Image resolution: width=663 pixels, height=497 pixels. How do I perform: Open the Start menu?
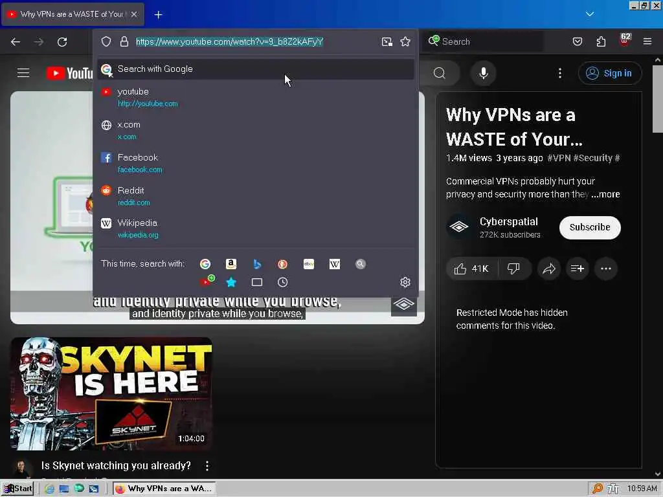click(x=17, y=489)
